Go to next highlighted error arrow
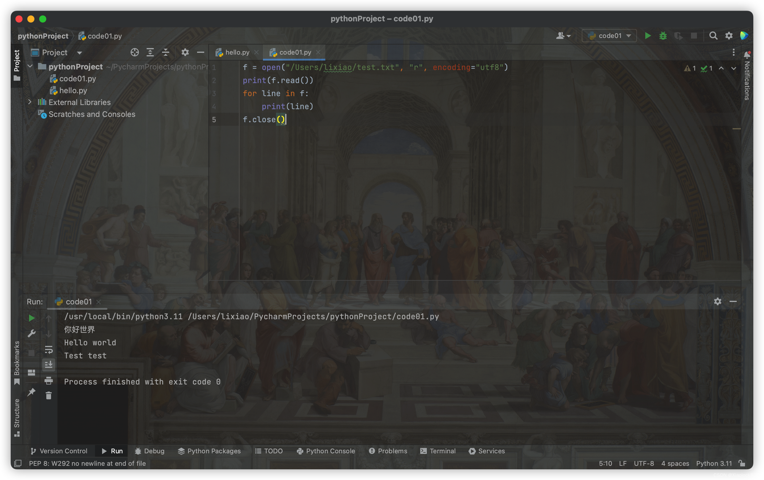 733,68
